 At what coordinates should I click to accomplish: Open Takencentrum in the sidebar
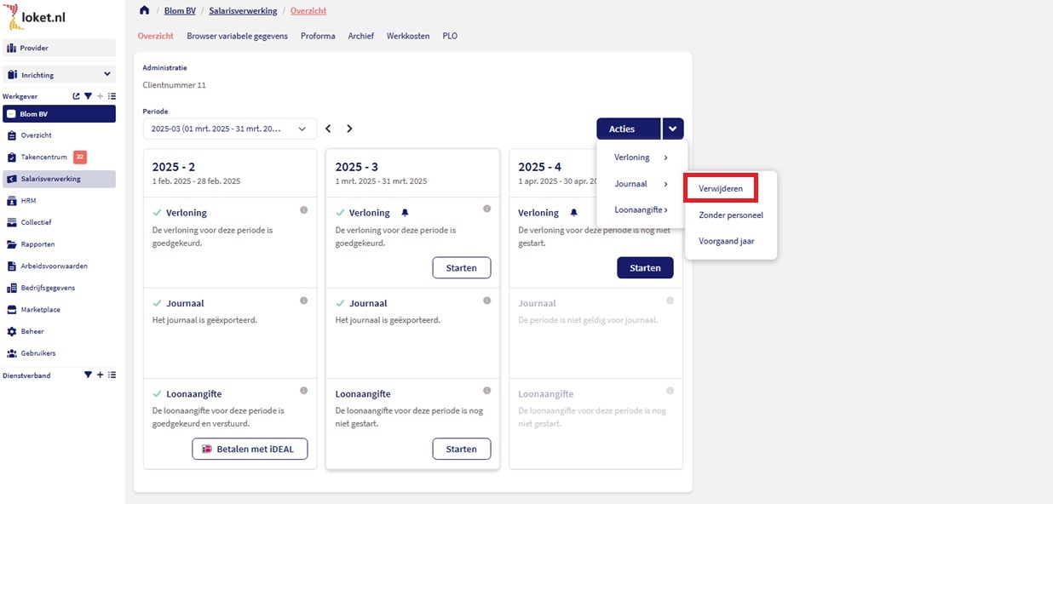pyautogui.click(x=44, y=157)
